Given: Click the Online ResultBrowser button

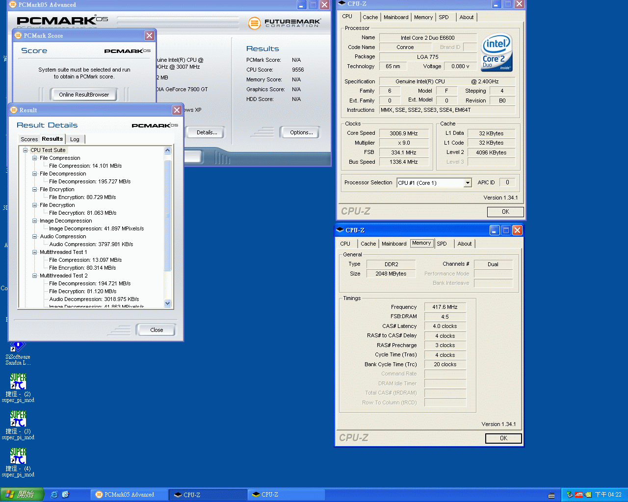Looking at the screenshot, I should click(84, 95).
